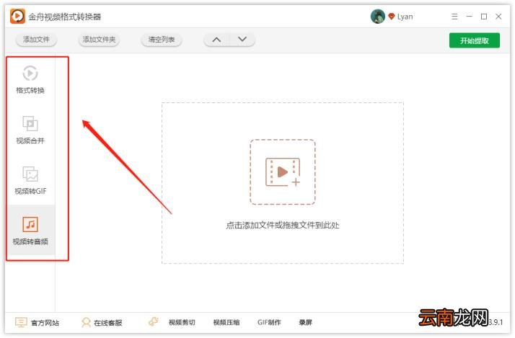
Task: Start extraction with 开始提取 button
Action: [x=475, y=40]
